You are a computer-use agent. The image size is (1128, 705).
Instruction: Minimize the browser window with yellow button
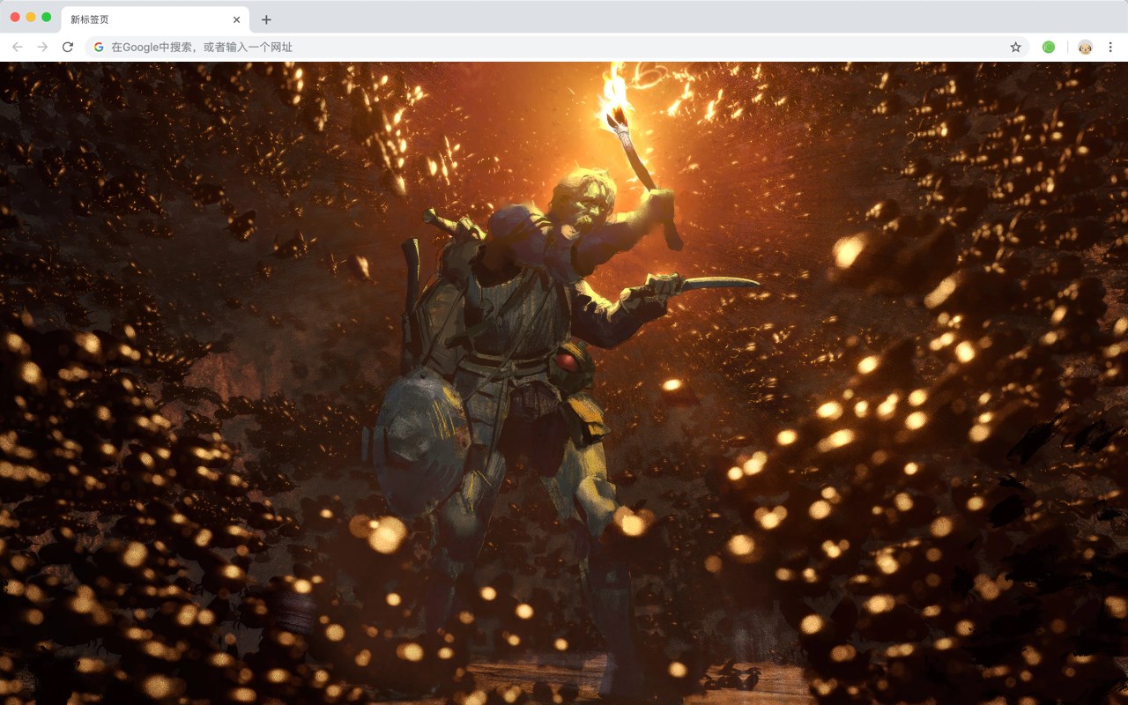(31, 17)
